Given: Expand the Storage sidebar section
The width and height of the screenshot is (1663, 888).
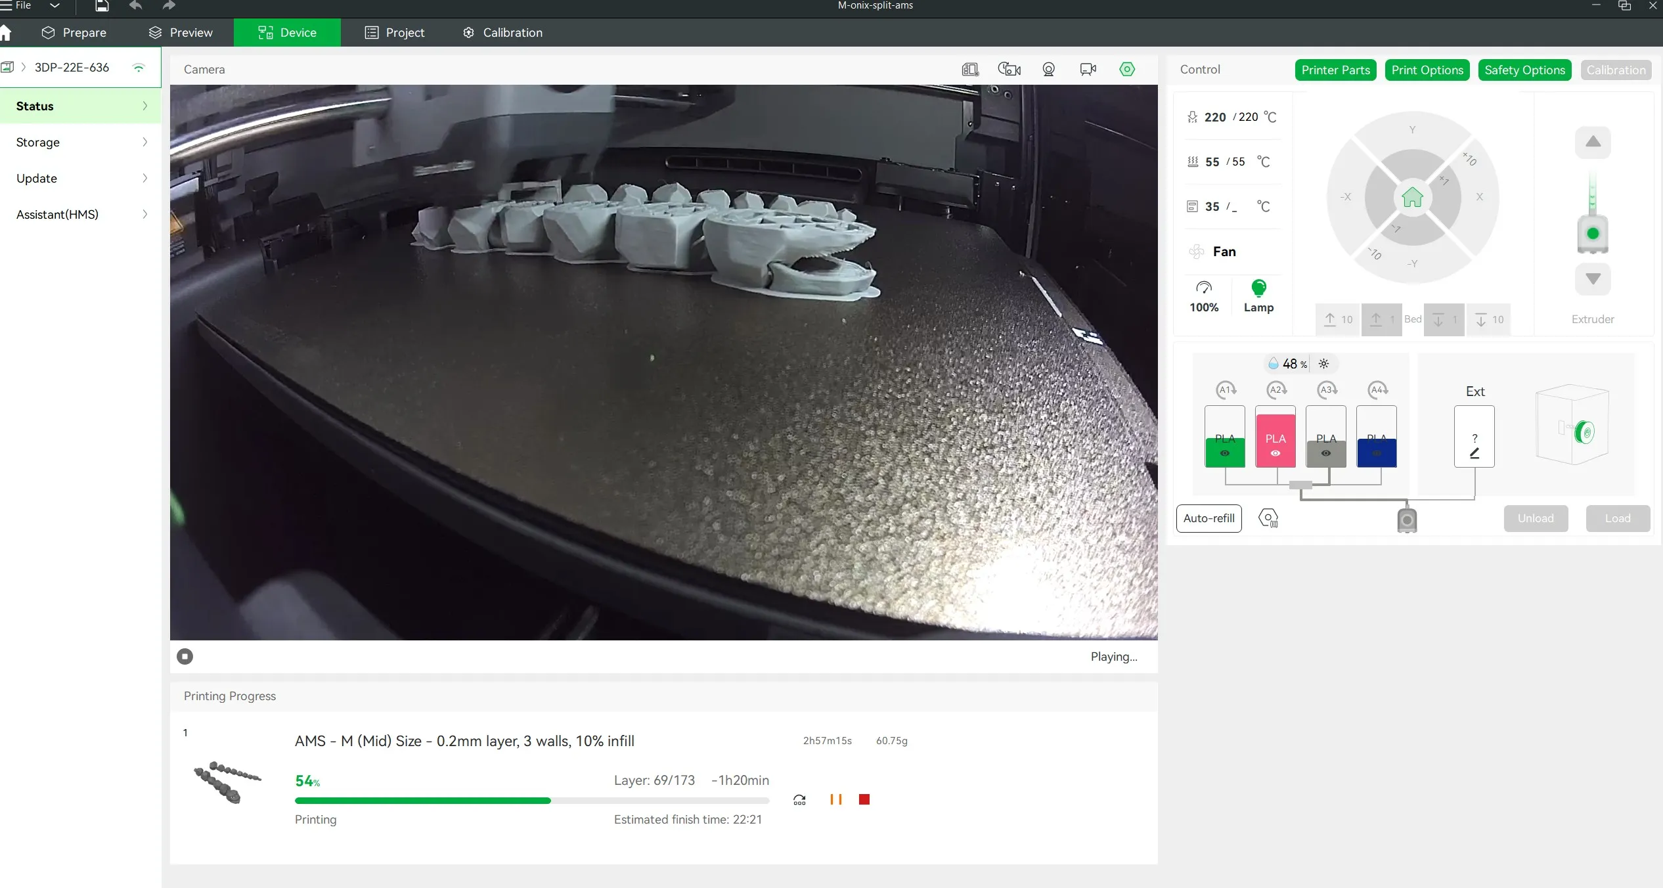Looking at the screenshot, I should coord(80,143).
